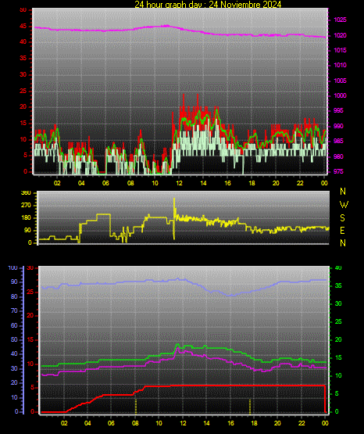Image resolution: width=364 pixels, height=434 pixels.
Task: Click the yellow dotted marker near hour 08
Action: (x=136, y=407)
